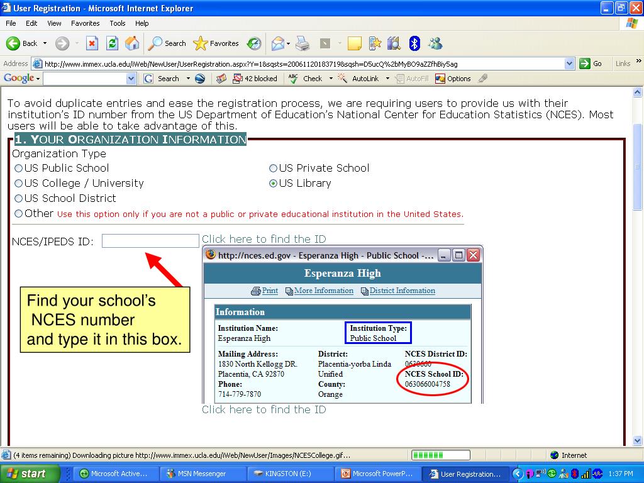This screenshot has width=644, height=483.
Task: Open the Back button history dropdown arrow
Action: 45,43
